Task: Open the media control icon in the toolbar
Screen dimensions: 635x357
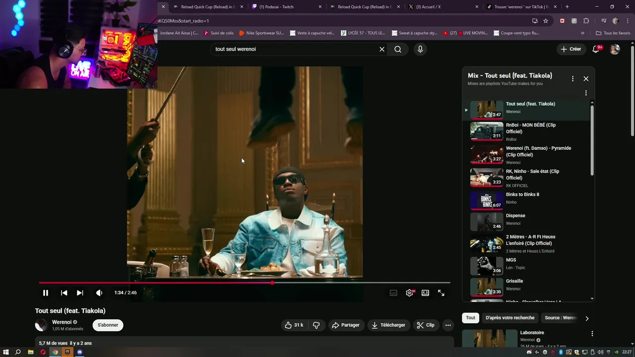Action: click(x=604, y=21)
